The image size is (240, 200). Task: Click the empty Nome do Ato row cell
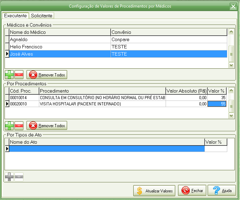107,149
